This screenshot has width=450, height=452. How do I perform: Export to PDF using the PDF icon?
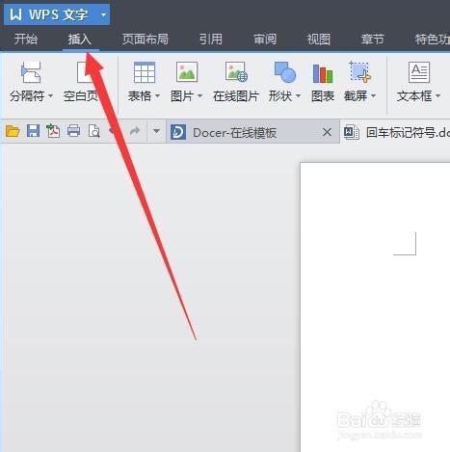click(53, 131)
